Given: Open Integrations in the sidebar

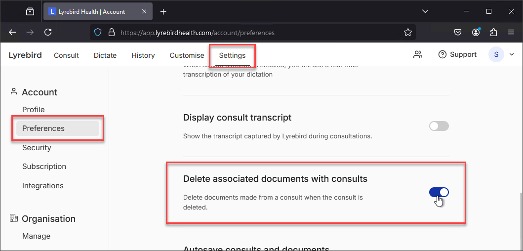Looking at the screenshot, I should [42, 185].
